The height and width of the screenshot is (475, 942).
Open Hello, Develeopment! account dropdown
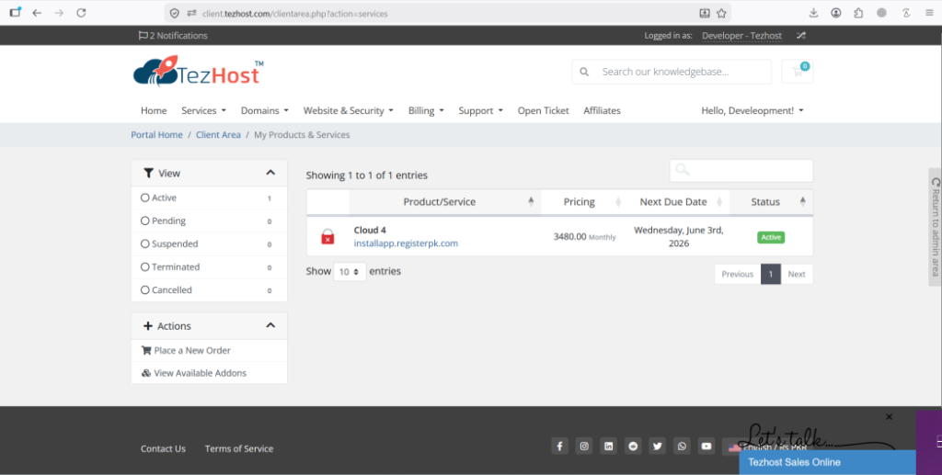tap(752, 110)
